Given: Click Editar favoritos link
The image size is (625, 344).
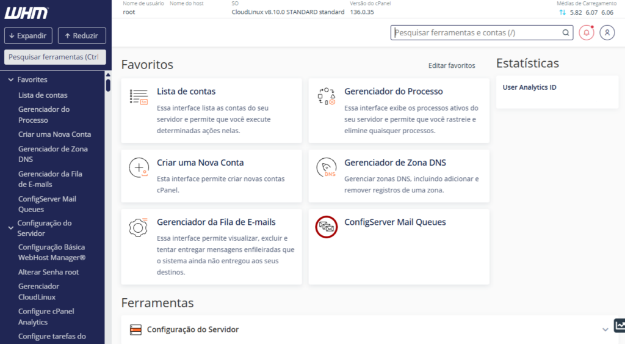Looking at the screenshot, I should (452, 65).
